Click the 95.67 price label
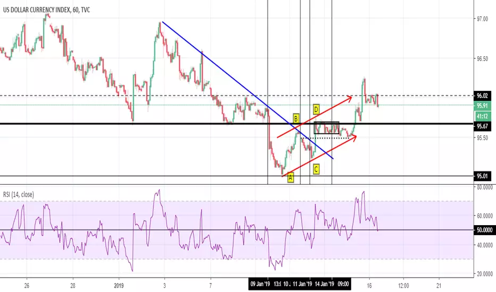 482,126
